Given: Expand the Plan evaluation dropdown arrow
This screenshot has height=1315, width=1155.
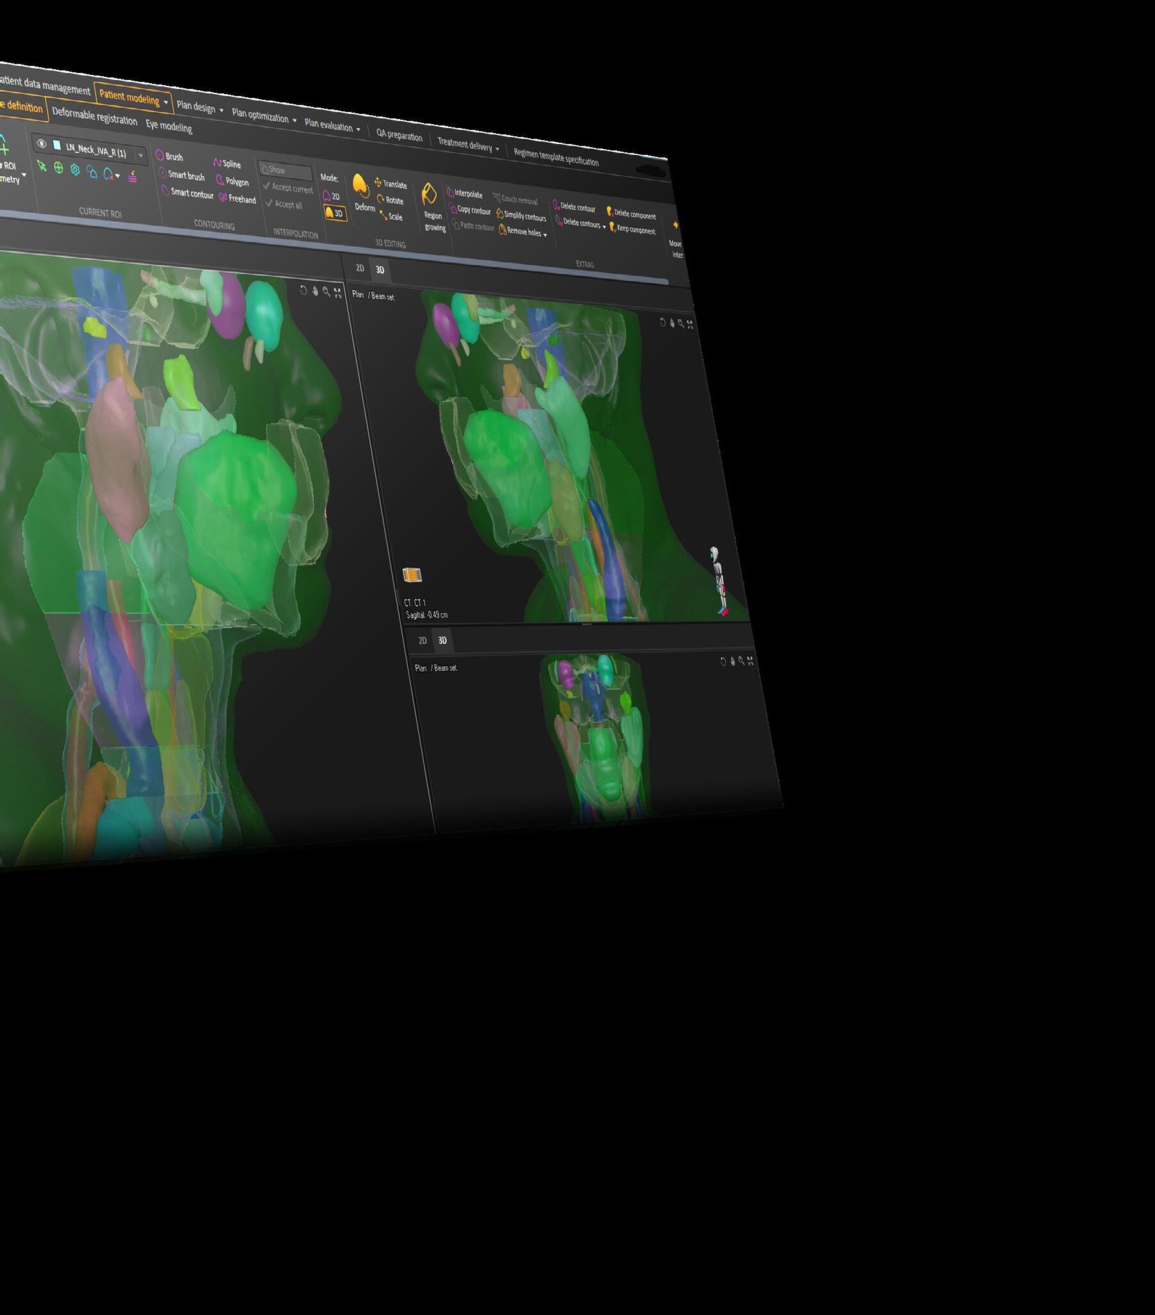Looking at the screenshot, I should click(x=359, y=129).
